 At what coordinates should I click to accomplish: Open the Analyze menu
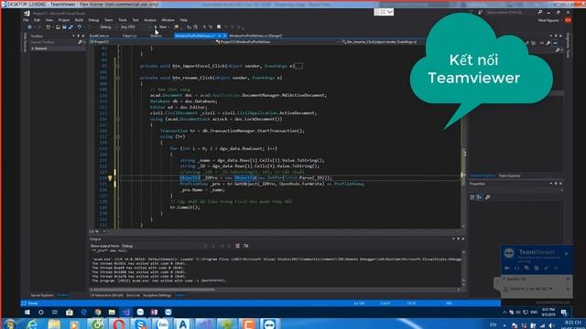[x=150, y=20]
